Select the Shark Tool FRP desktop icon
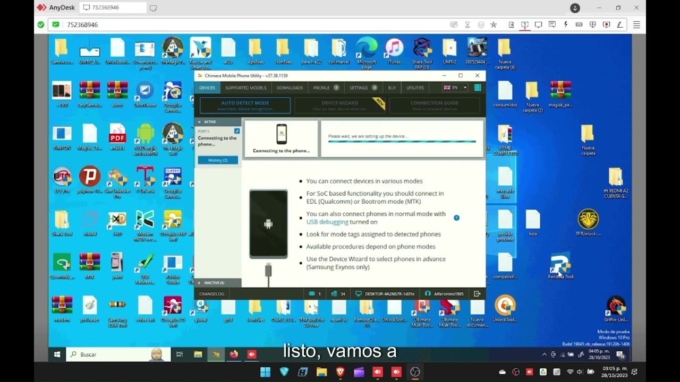This screenshot has width=680, height=382. tap(422, 53)
